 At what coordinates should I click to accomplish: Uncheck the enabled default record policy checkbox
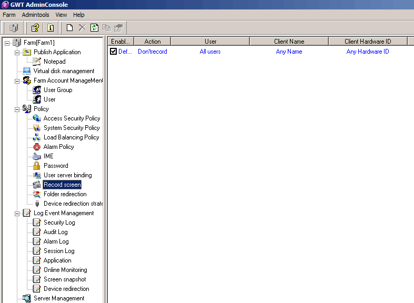(113, 52)
